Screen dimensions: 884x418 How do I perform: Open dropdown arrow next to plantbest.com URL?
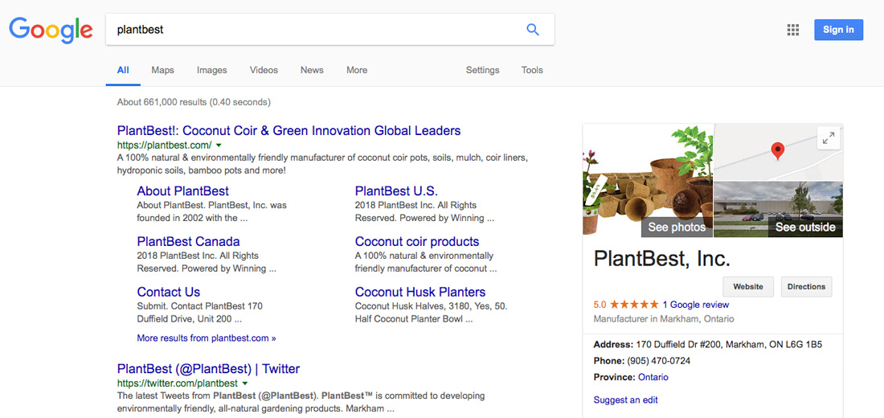[x=219, y=145]
